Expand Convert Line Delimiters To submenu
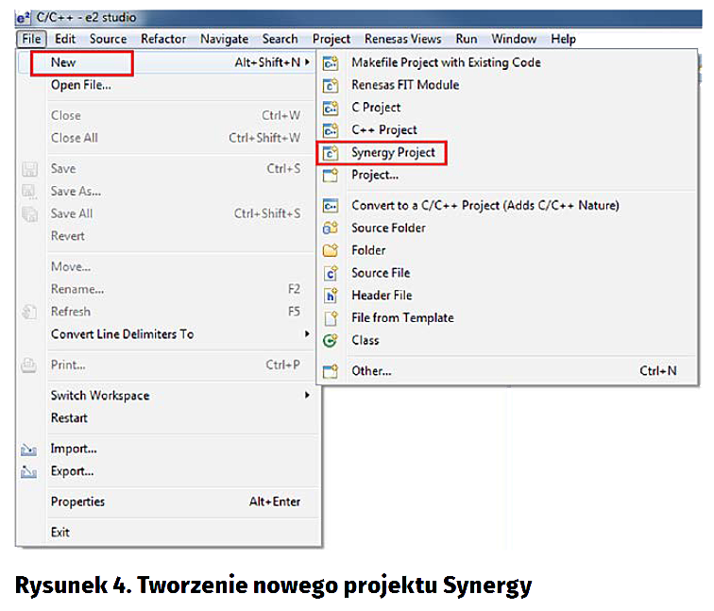 [122, 334]
